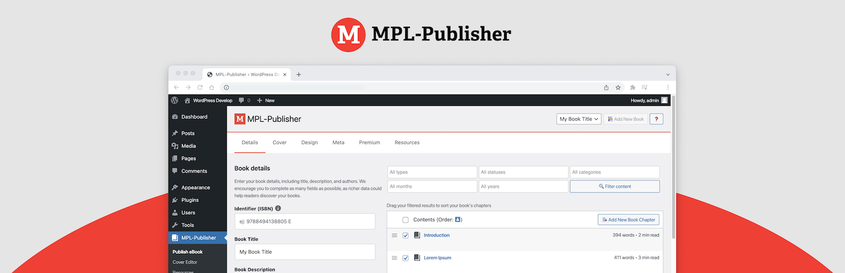Open the browser extensions puzzle icon
This screenshot has width=845, height=273.
633,87
